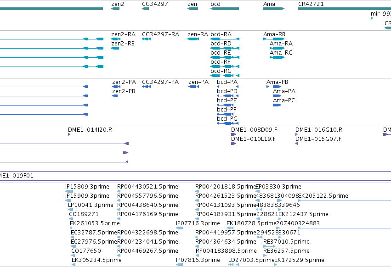Image resolution: width=391 pixels, height=267 pixels.
Task: Click the Ama-PC protein label
Action: (284, 100)
